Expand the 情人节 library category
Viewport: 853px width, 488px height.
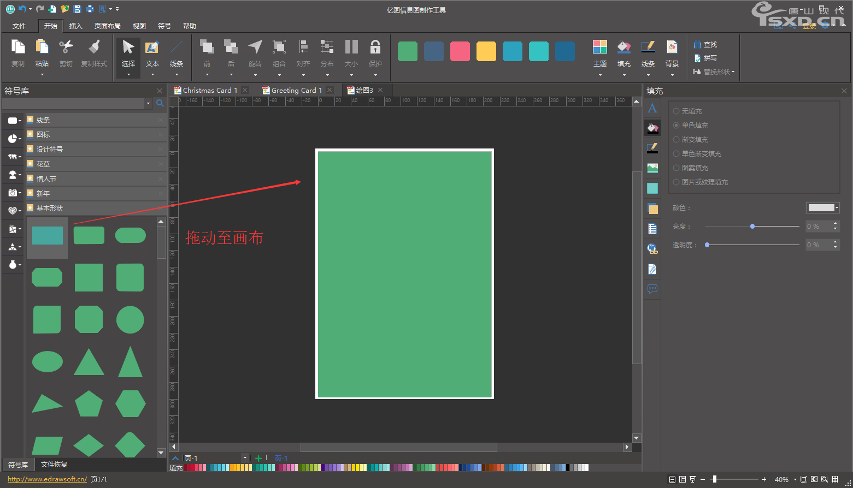click(96, 178)
